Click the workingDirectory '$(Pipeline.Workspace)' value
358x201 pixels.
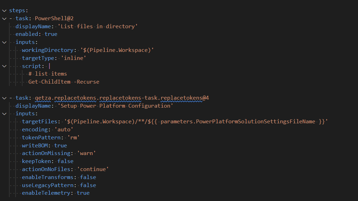[117, 50]
